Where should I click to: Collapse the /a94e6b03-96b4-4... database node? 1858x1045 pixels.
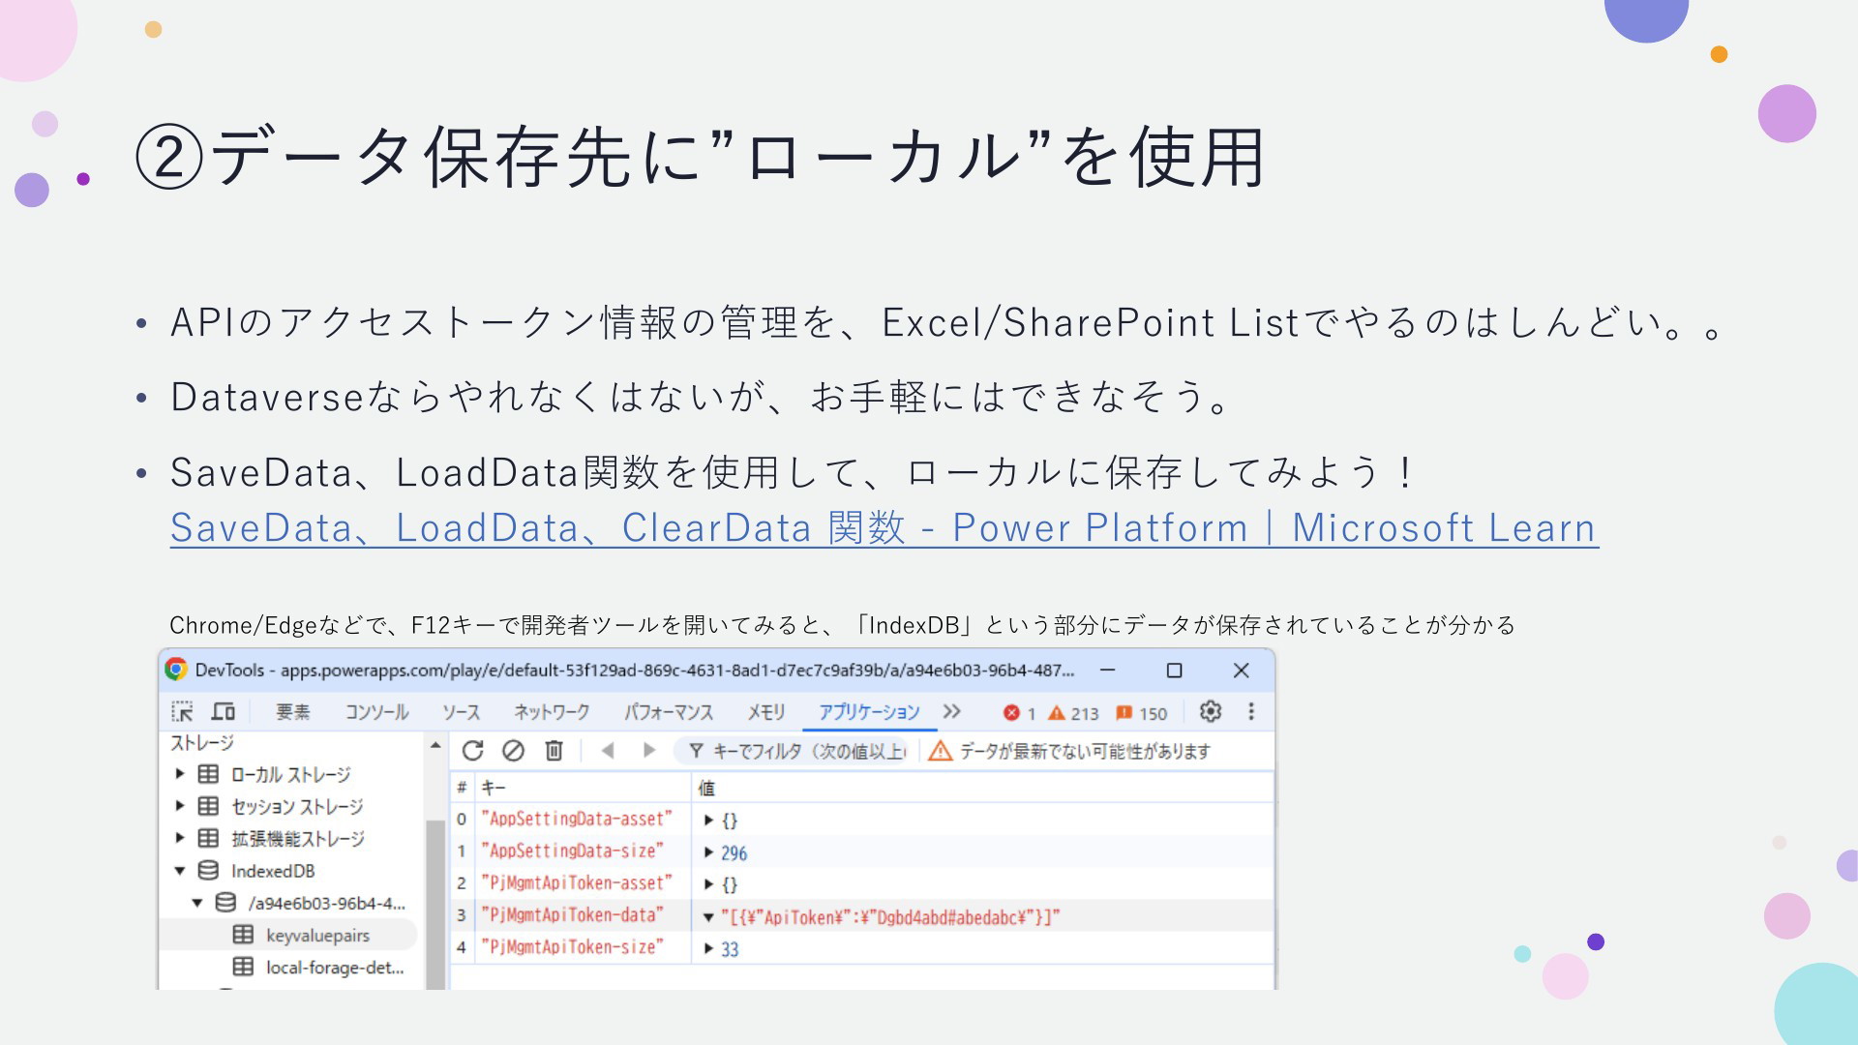pos(197,903)
